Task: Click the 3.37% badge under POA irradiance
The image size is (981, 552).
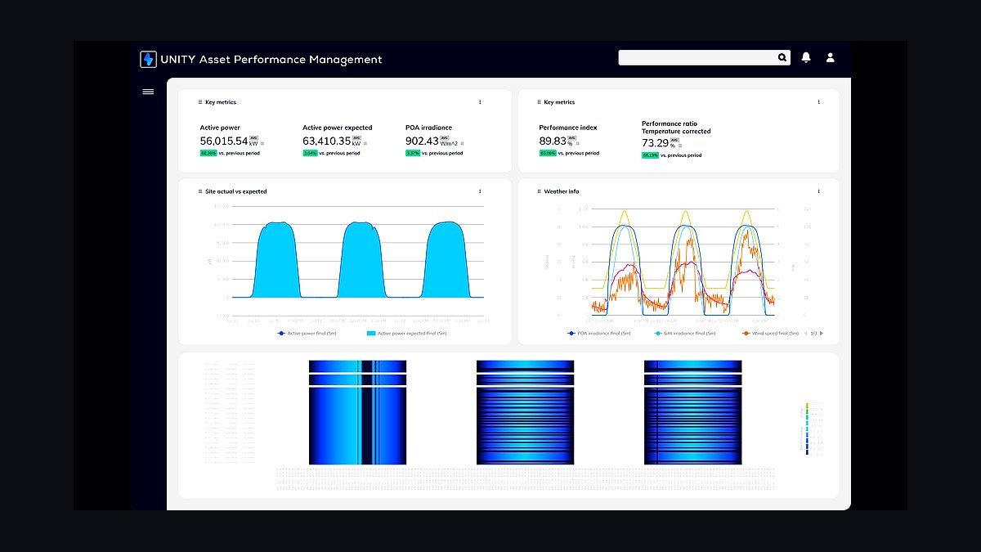Action: pos(413,153)
